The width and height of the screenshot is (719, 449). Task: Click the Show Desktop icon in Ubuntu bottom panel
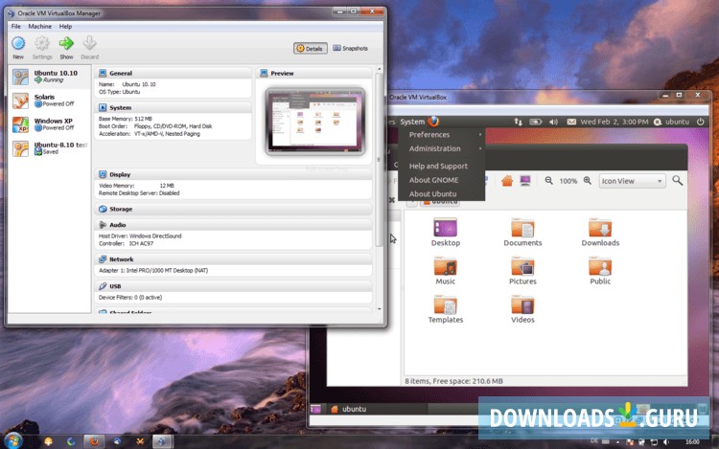pos(315,409)
